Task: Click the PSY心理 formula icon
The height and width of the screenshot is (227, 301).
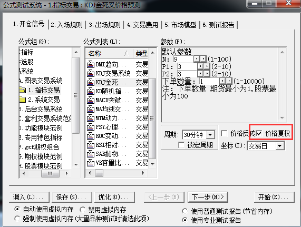Action: tap(91, 127)
